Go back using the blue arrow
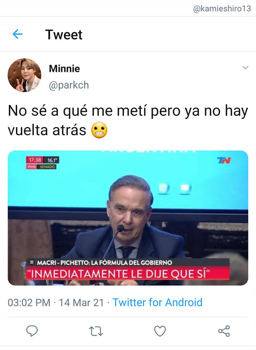Screen dimensions: 256x350 tap(18, 34)
